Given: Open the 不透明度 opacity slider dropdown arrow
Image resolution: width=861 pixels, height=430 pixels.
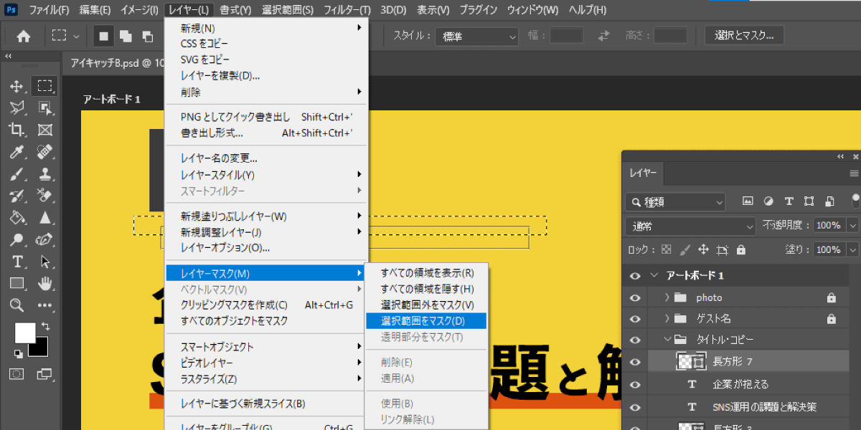Looking at the screenshot, I should click(852, 225).
